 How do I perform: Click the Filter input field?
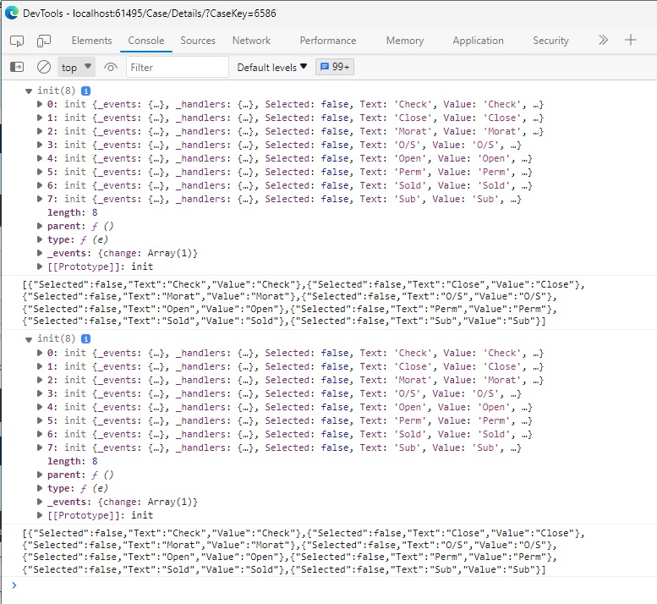pos(178,67)
